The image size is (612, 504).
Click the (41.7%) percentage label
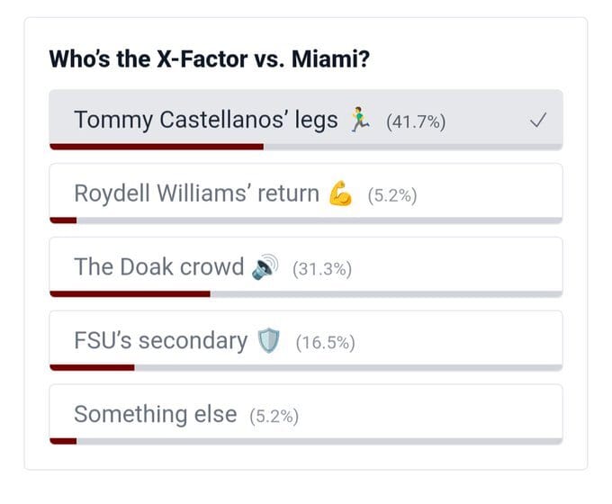click(x=415, y=121)
